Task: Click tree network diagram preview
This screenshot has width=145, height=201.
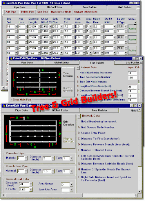Action: 36,82
